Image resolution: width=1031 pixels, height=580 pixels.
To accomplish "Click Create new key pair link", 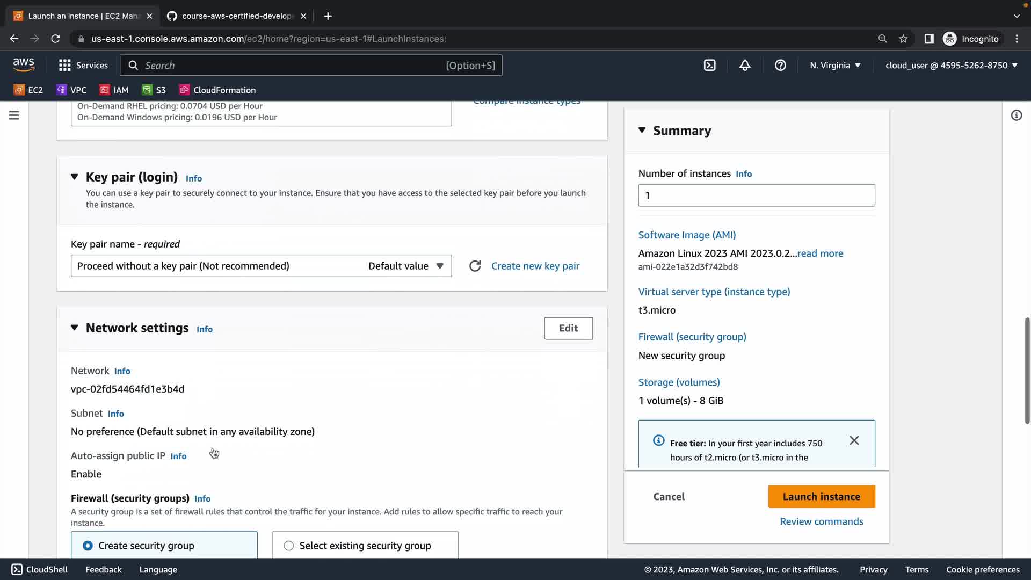I will [x=535, y=266].
